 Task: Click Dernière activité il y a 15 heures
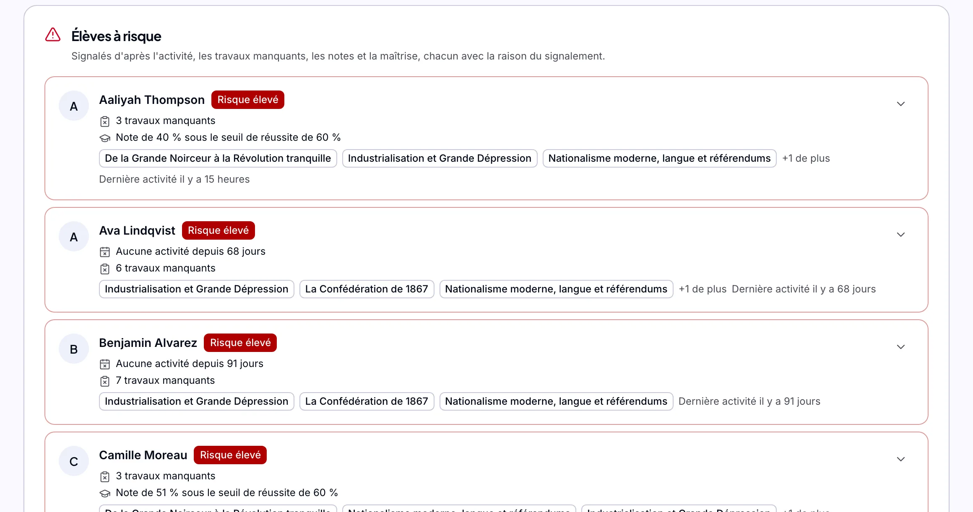pos(174,179)
